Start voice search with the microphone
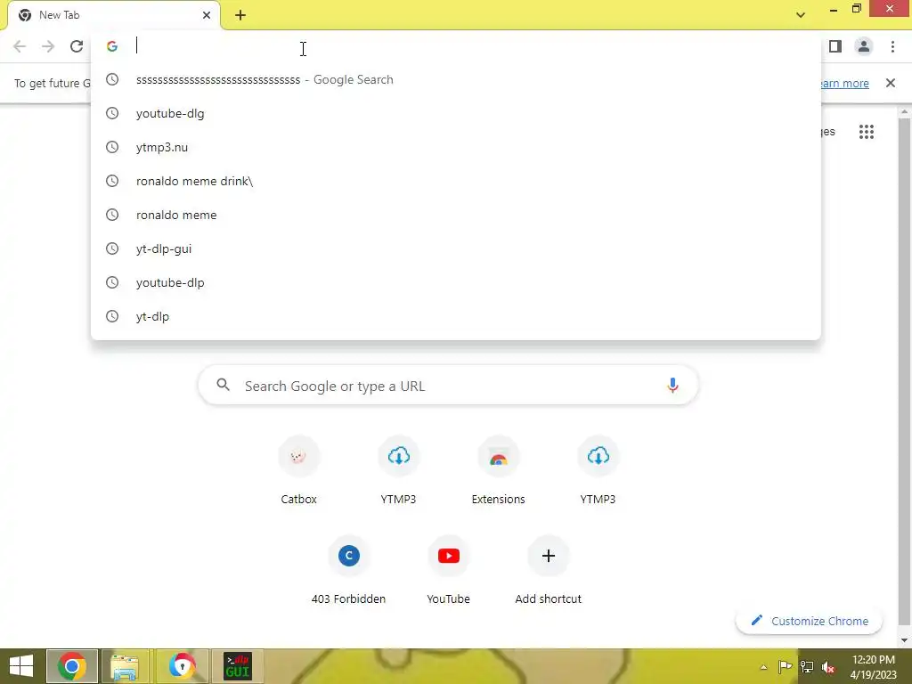The image size is (912, 684). (672, 385)
